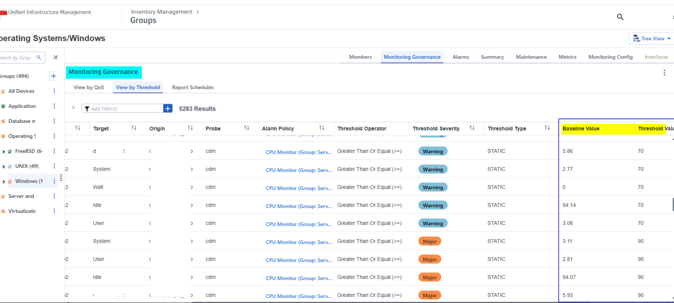Click the plus icon next to Groups (494)
674x303 pixels.
coord(53,76)
